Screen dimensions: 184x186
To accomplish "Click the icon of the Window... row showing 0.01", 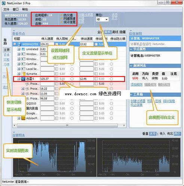I will click(x=23, y=54).
